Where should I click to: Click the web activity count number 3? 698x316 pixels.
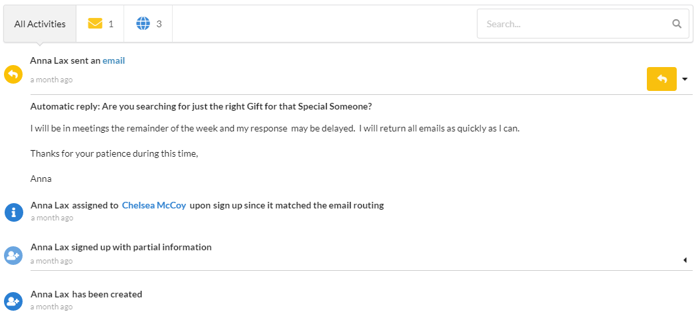click(x=159, y=24)
